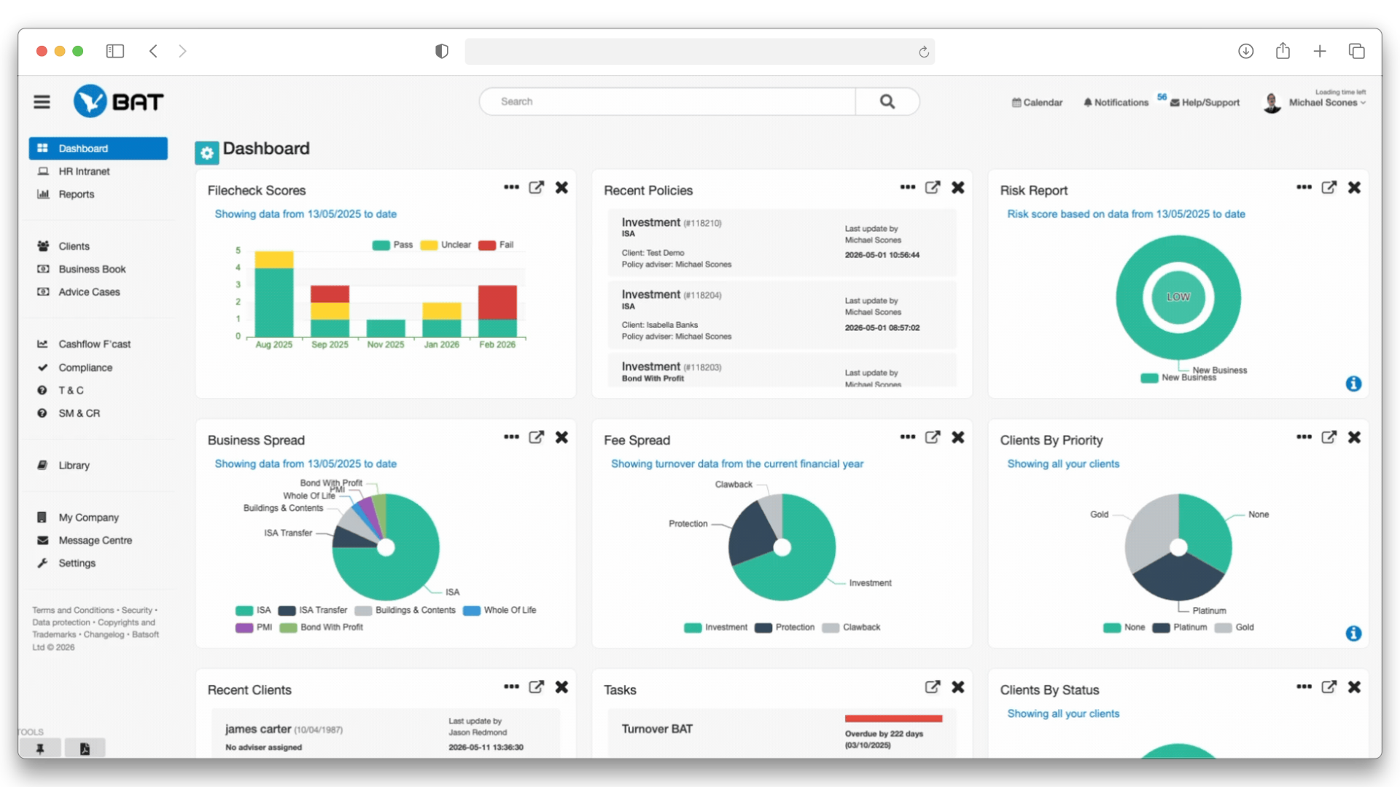This screenshot has width=1400, height=787.
Task: Open the Dashboard settings gear icon
Action: (207, 152)
